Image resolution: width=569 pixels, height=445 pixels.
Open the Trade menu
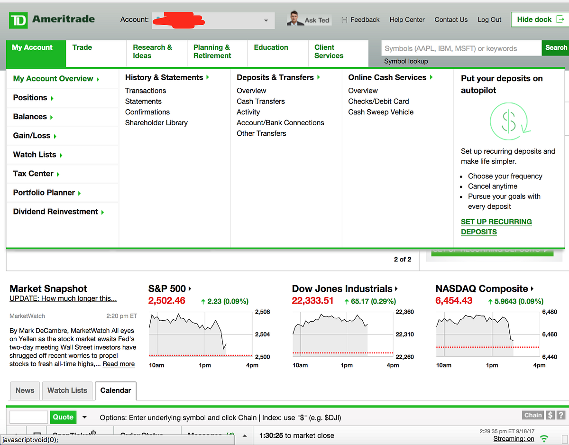click(x=82, y=47)
